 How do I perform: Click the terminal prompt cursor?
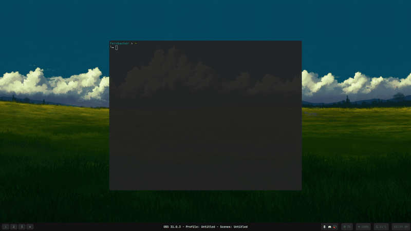coord(117,48)
